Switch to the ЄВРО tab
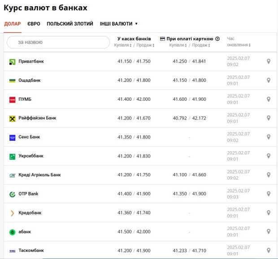The height and width of the screenshot is (259, 278). click(34, 24)
